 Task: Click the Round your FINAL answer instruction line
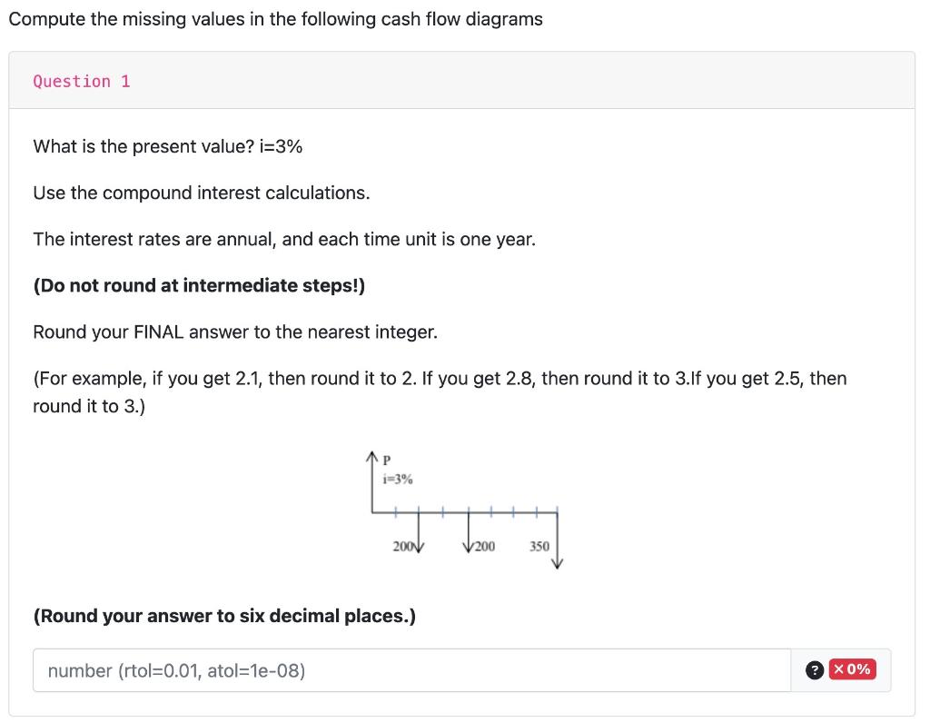234,332
